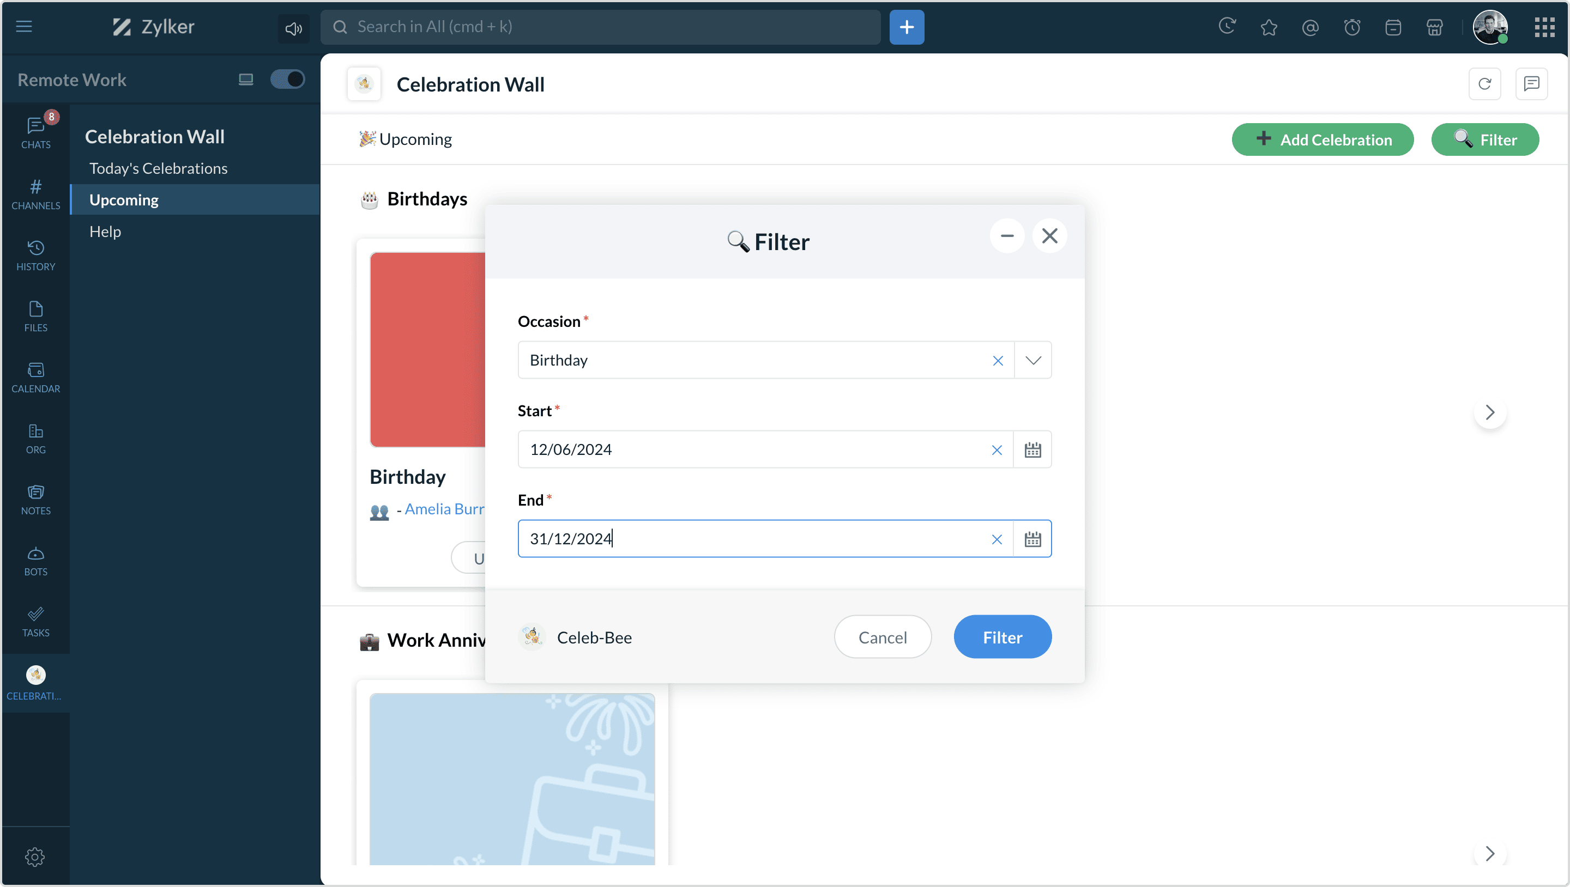Open the blue plus quick-create menu

906,27
